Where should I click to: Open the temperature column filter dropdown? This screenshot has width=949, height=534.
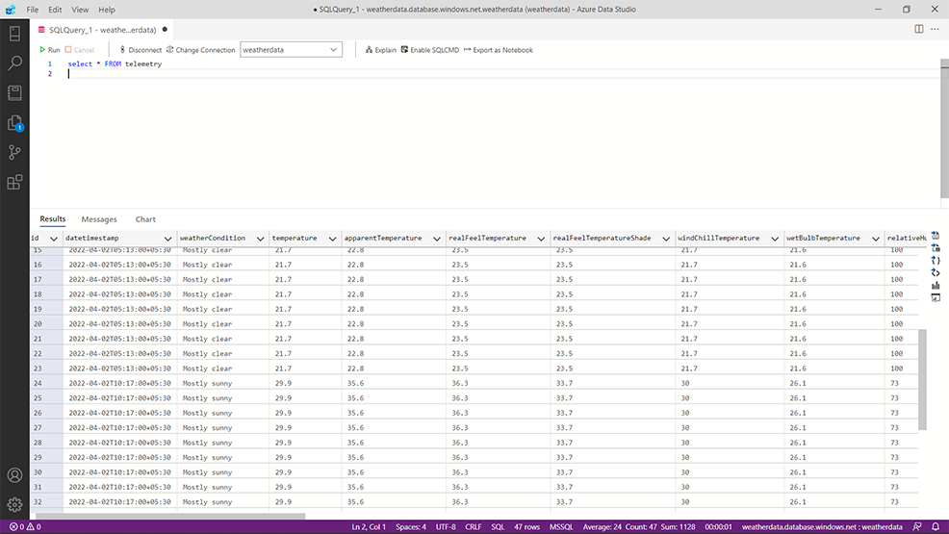click(x=332, y=239)
